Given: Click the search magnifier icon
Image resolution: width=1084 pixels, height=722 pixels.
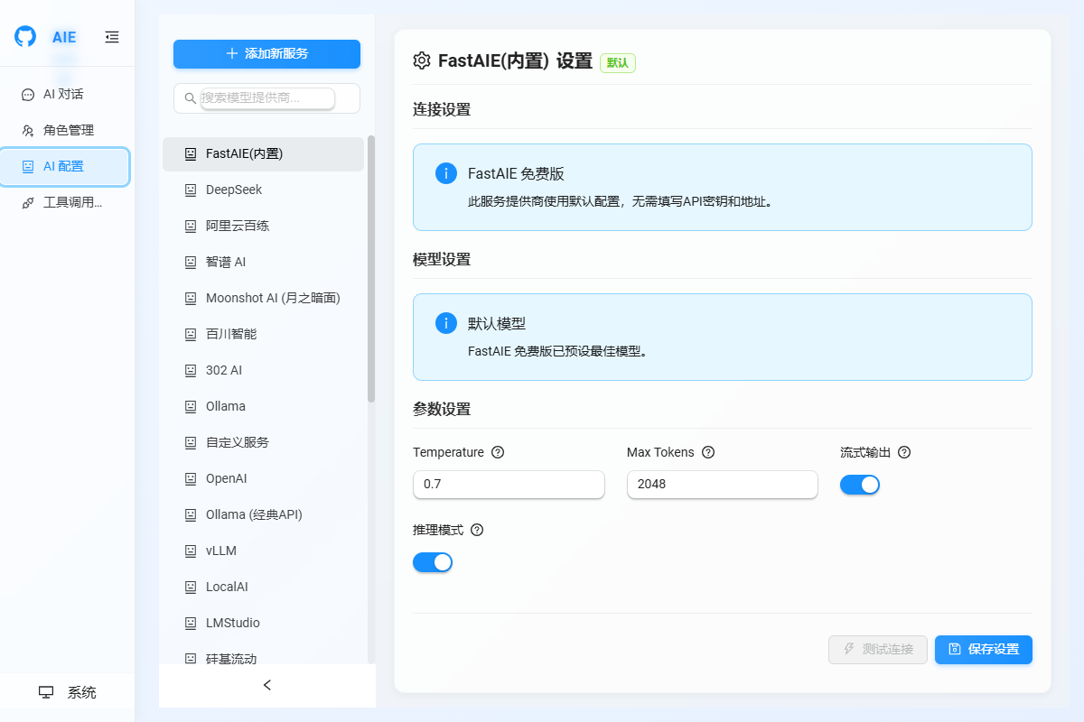Looking at the screenshot, I should [190, 98].
